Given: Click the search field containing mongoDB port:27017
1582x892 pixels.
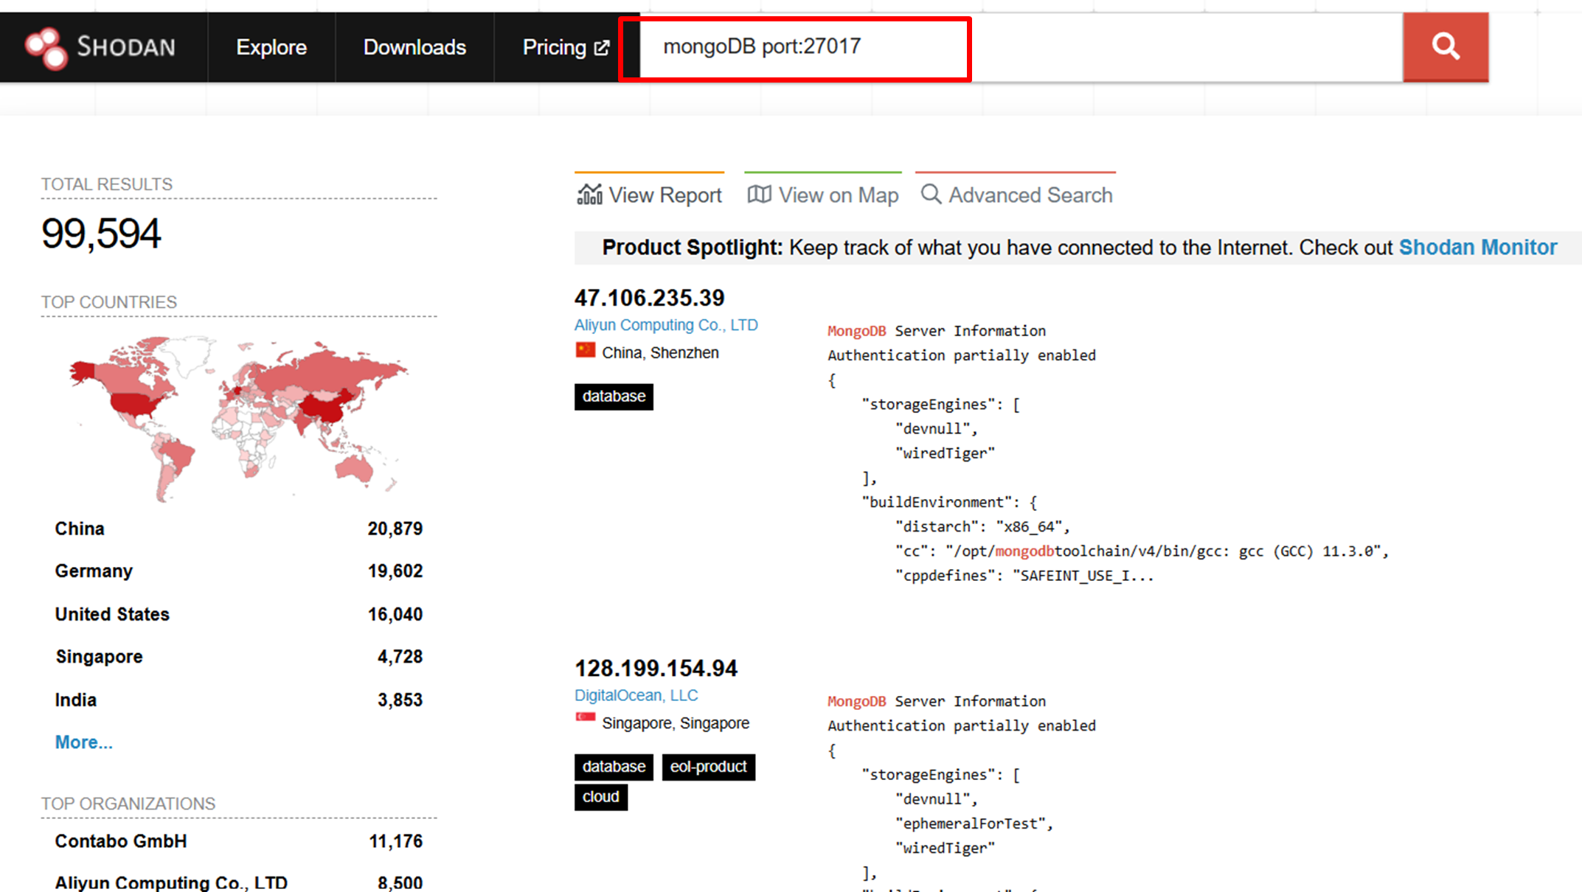Looking at the screenshot, I should 1021,47.
